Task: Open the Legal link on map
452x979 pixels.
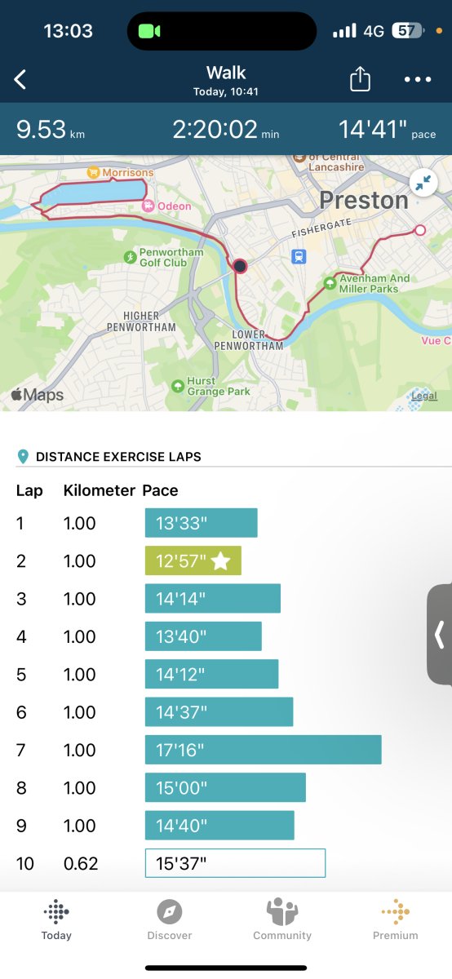Action: 424,396
